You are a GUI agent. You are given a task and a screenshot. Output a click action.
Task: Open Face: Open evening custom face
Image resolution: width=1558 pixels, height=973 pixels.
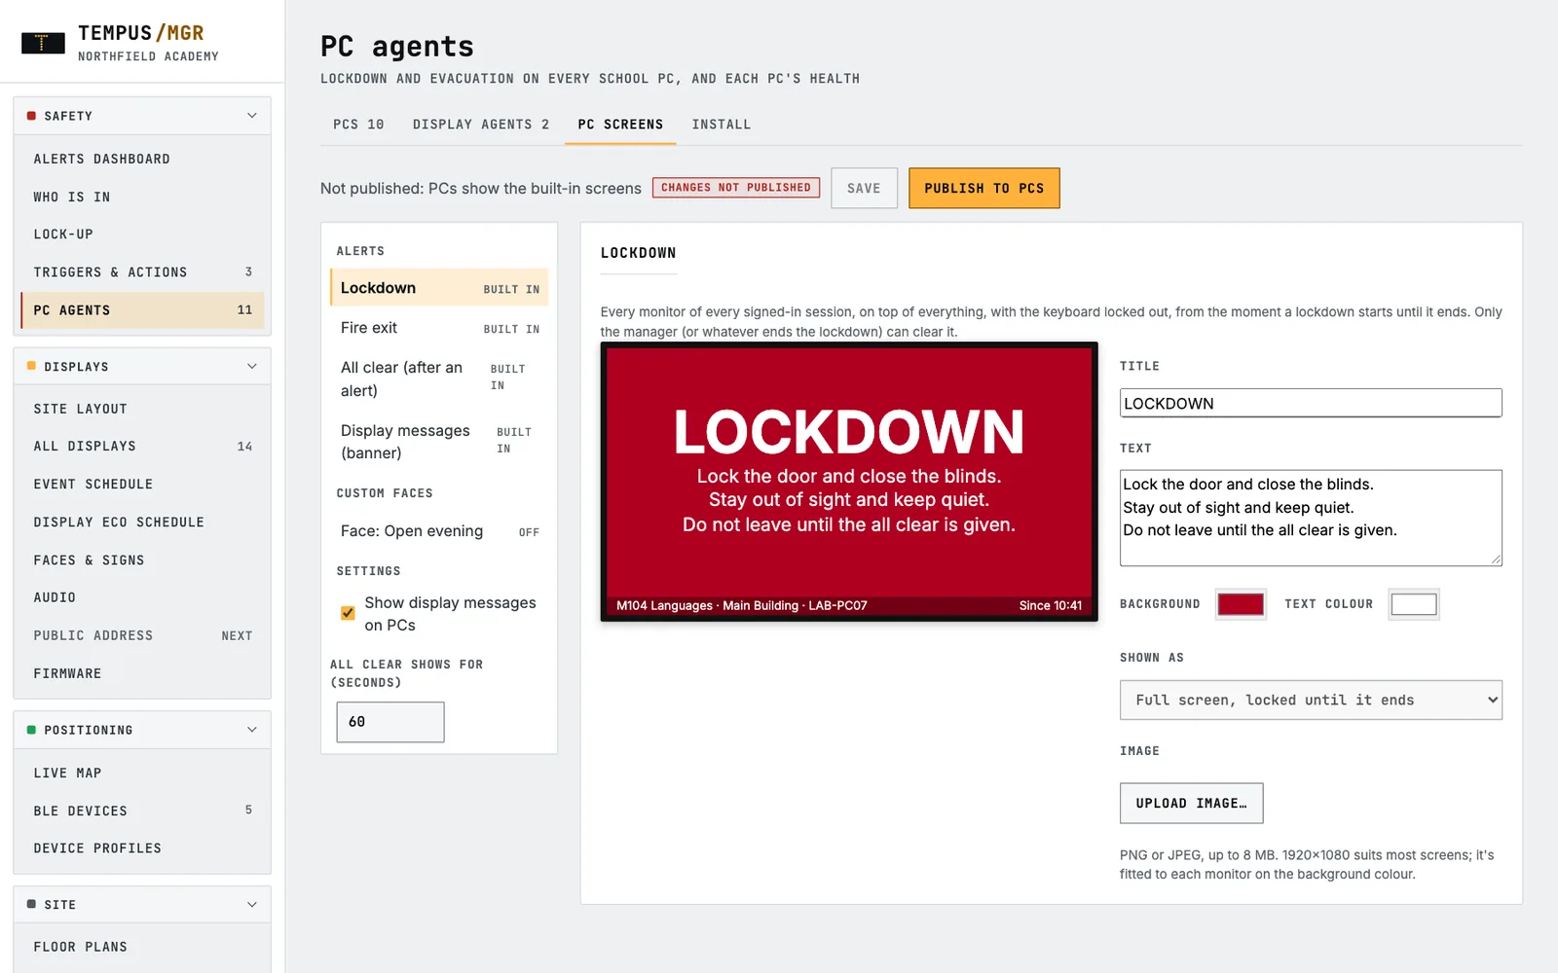coord(439,531)
